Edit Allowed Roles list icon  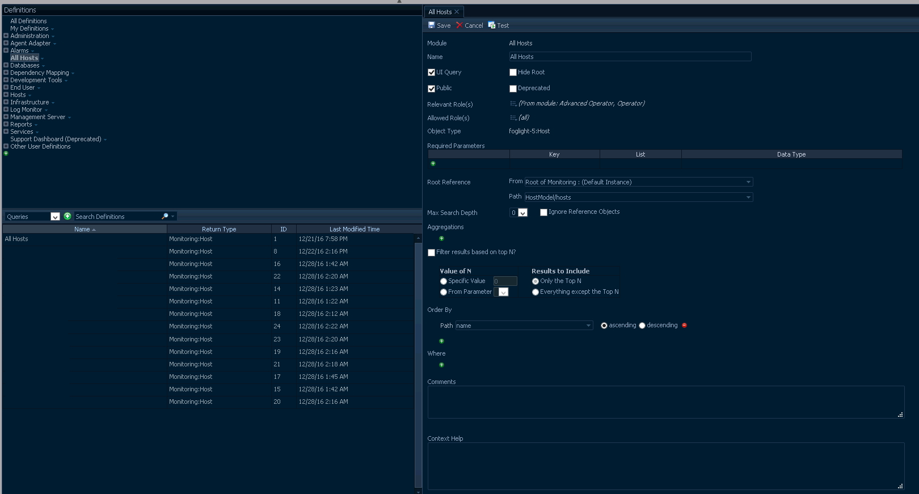pos(513,117)
